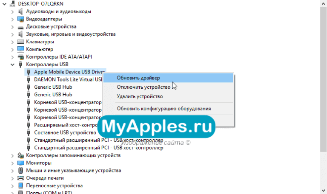327x194 pixels.
Task: Click the vertical scrollbar thumb
Action: tap(324, 79)
